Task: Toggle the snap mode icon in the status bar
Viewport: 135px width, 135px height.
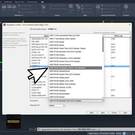Action: click(127, 134)
